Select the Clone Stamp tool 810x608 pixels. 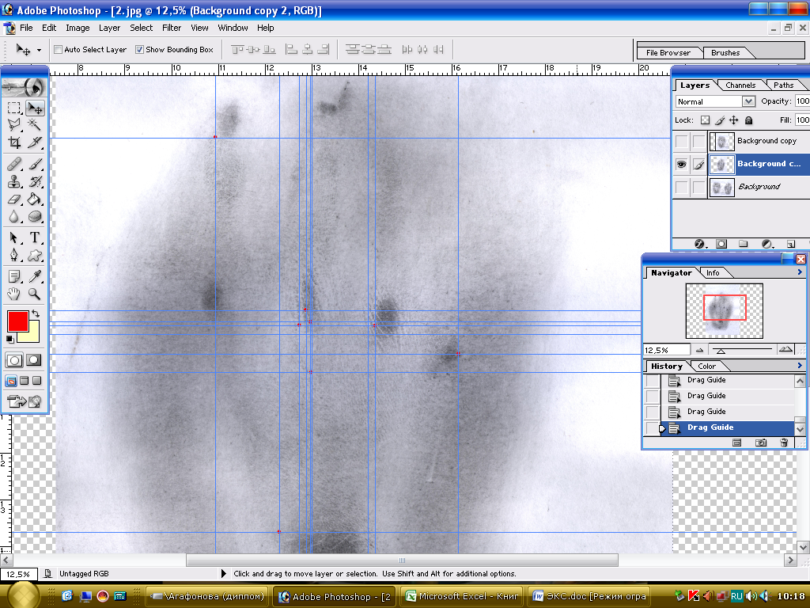pyautogui.click(x=14, y=181)
